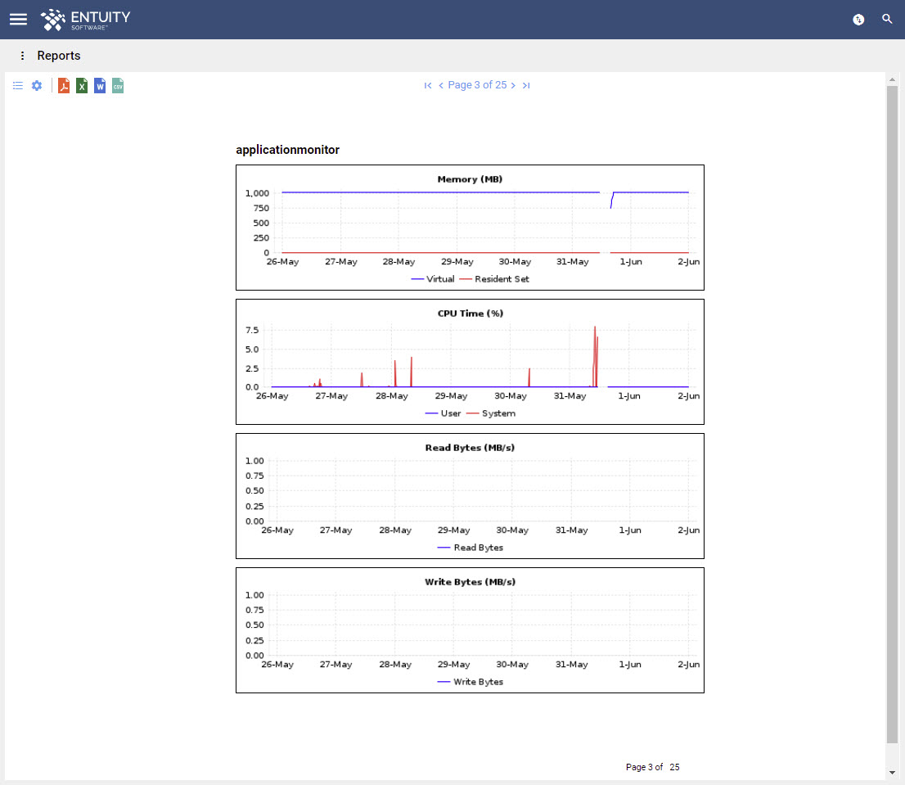Click the 1,000 axis label in Memory chart
Viewport: 905px width, 785px height.
257,193
